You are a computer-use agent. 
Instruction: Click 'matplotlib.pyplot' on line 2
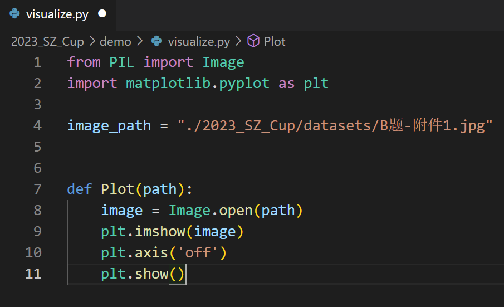[198, 83]
